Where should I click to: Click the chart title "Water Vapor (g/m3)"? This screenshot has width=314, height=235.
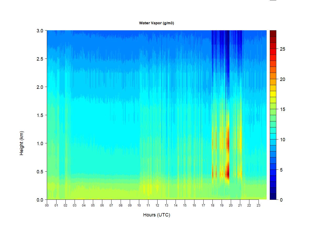pyautogui.click(x=156, y=23)
